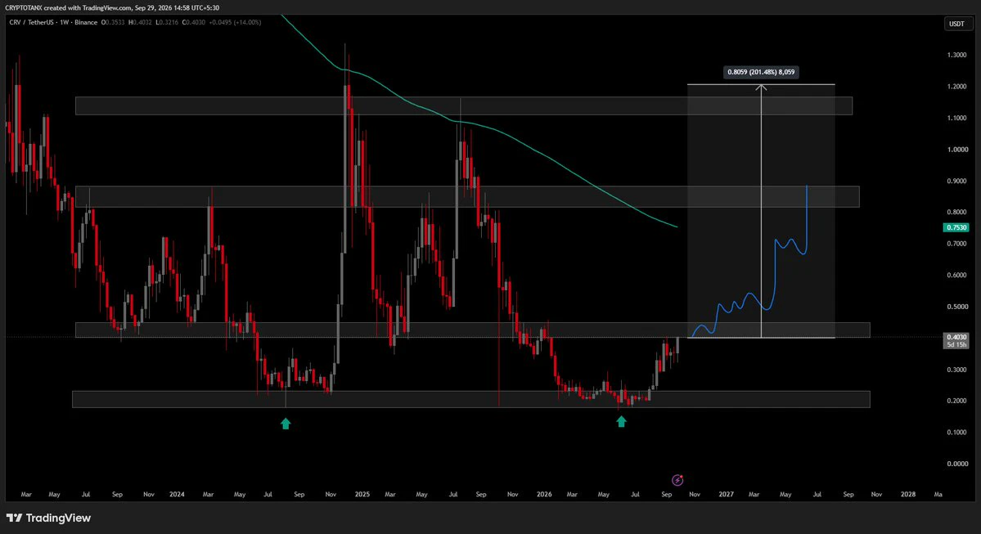Click the purple lightning event icon

point(677,480)
